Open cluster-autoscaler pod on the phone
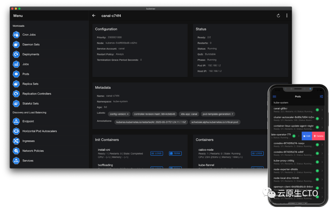 298,118
